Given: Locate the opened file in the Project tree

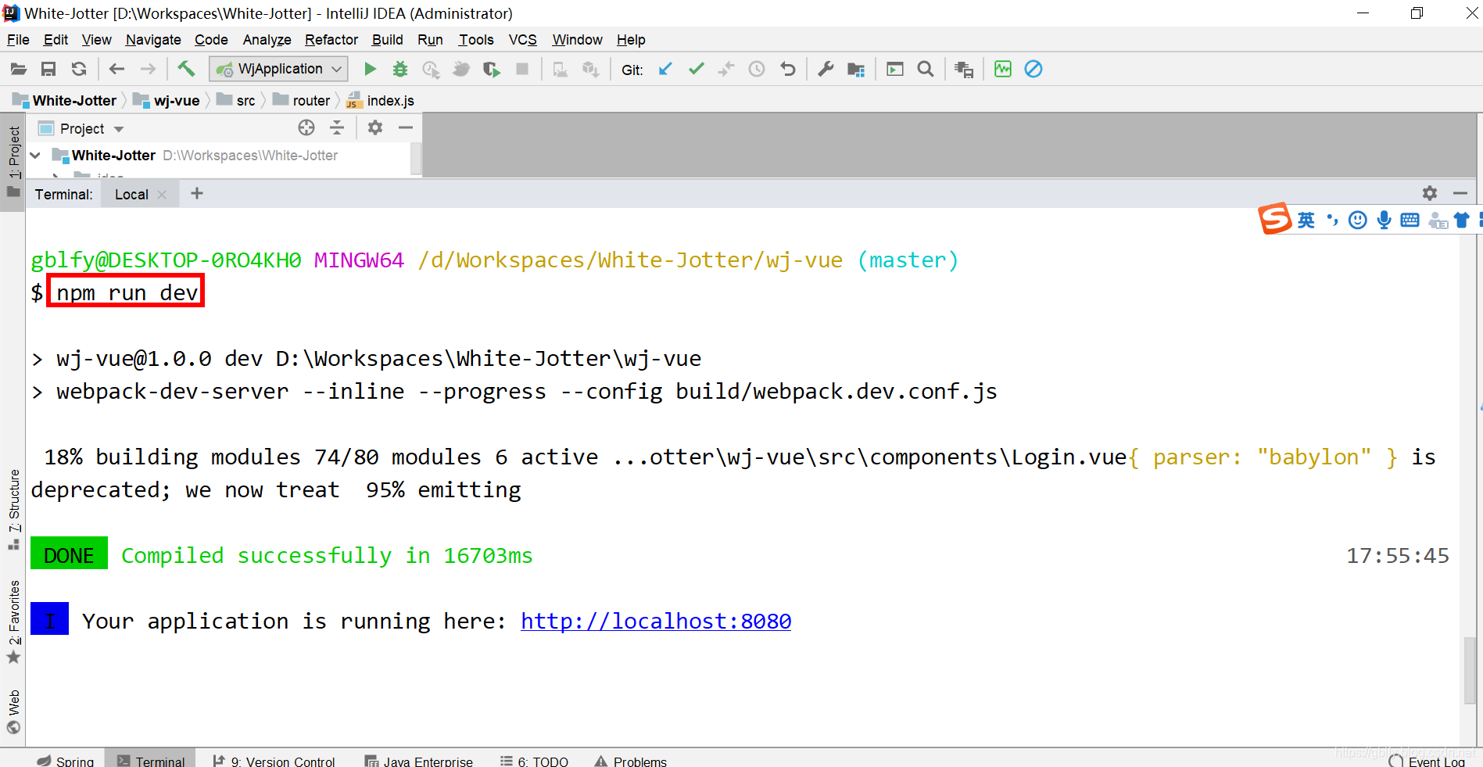Looking at the screenshot, I should coord(306,127).
